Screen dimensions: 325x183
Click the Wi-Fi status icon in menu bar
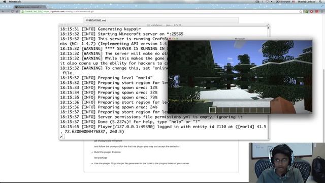tap(268, 2)
